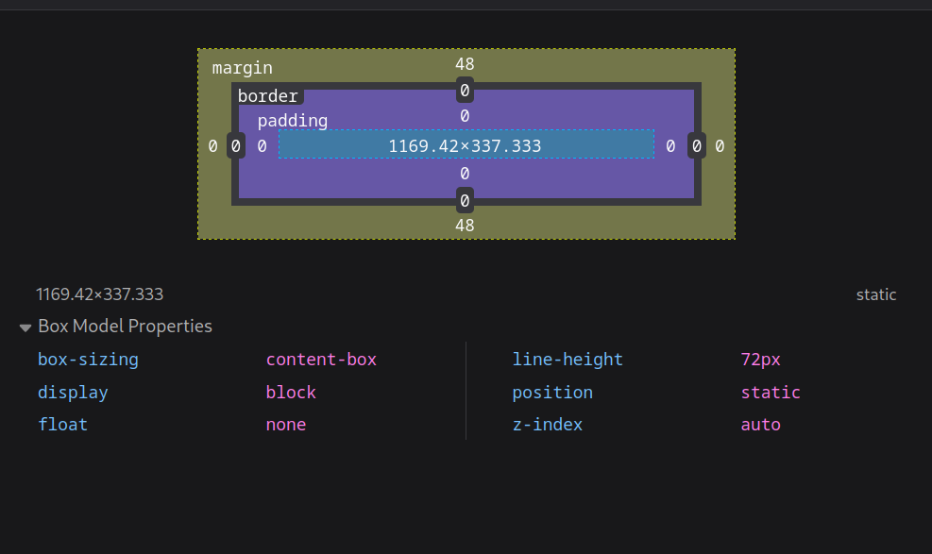This screenshot has height=554, width=932.
Task: Click the auto z-index value
Action: pos(761,424)
